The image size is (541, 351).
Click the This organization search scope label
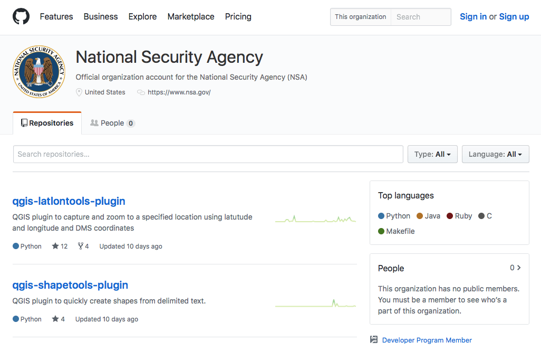pos(361,17)
